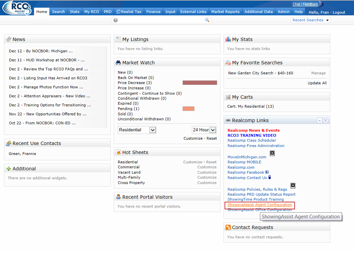Open the Vacant Land hot sheet
354x253 pixels.
click(x=129, y=172)
